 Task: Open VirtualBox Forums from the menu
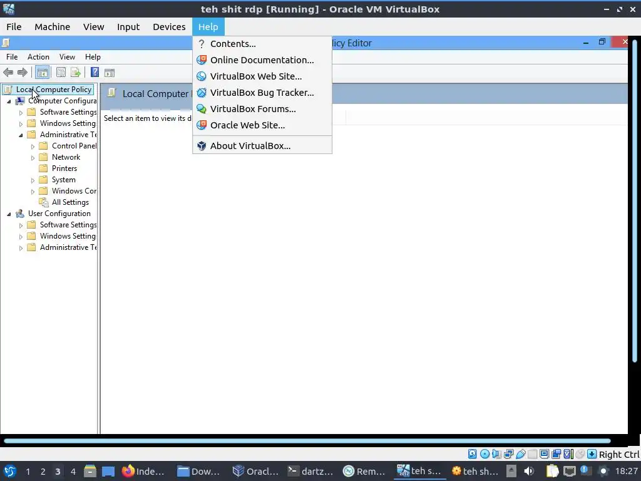pyautogui.click(x=262, y=109)
